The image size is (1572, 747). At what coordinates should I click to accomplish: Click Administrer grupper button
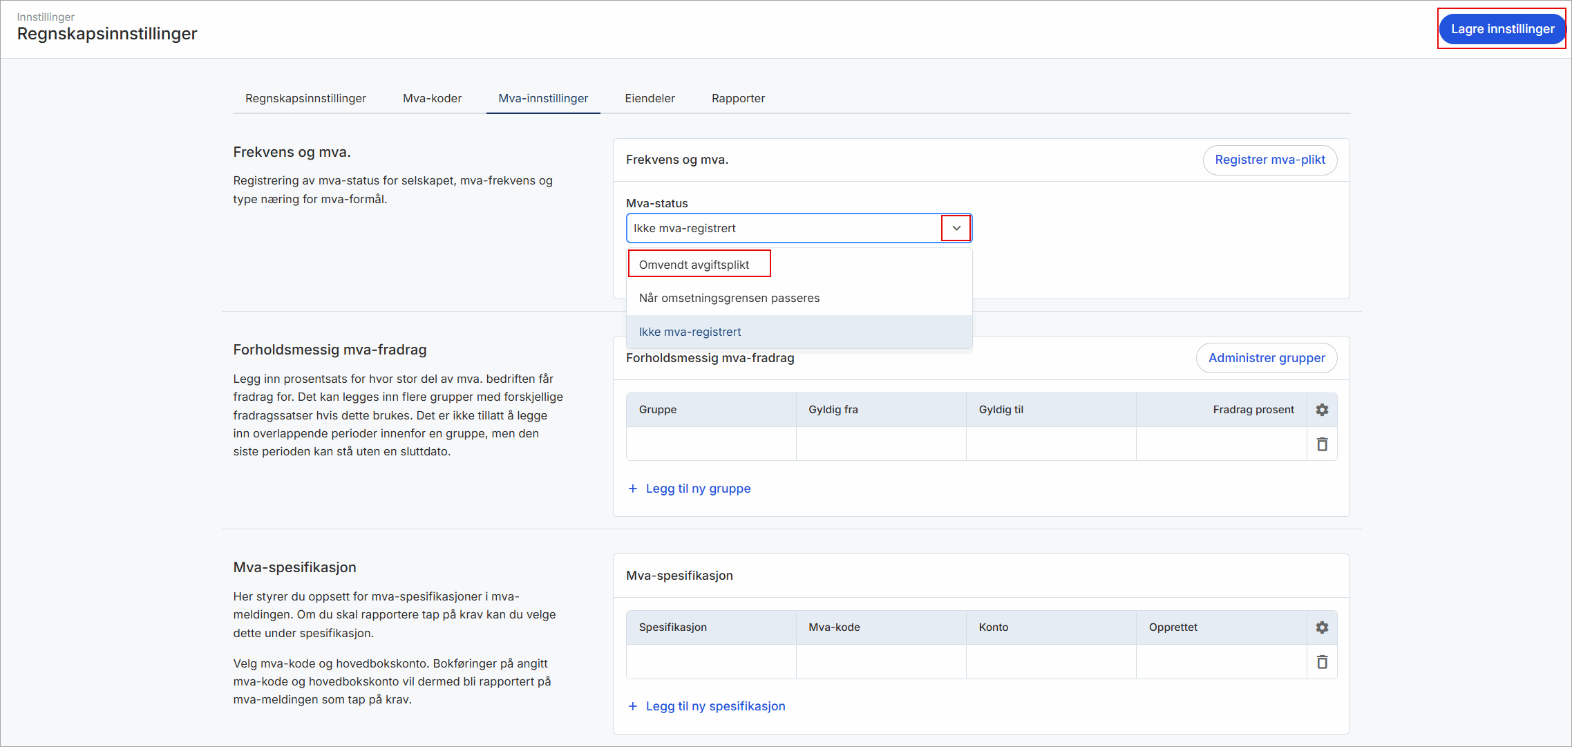[x=1266, y=358]
